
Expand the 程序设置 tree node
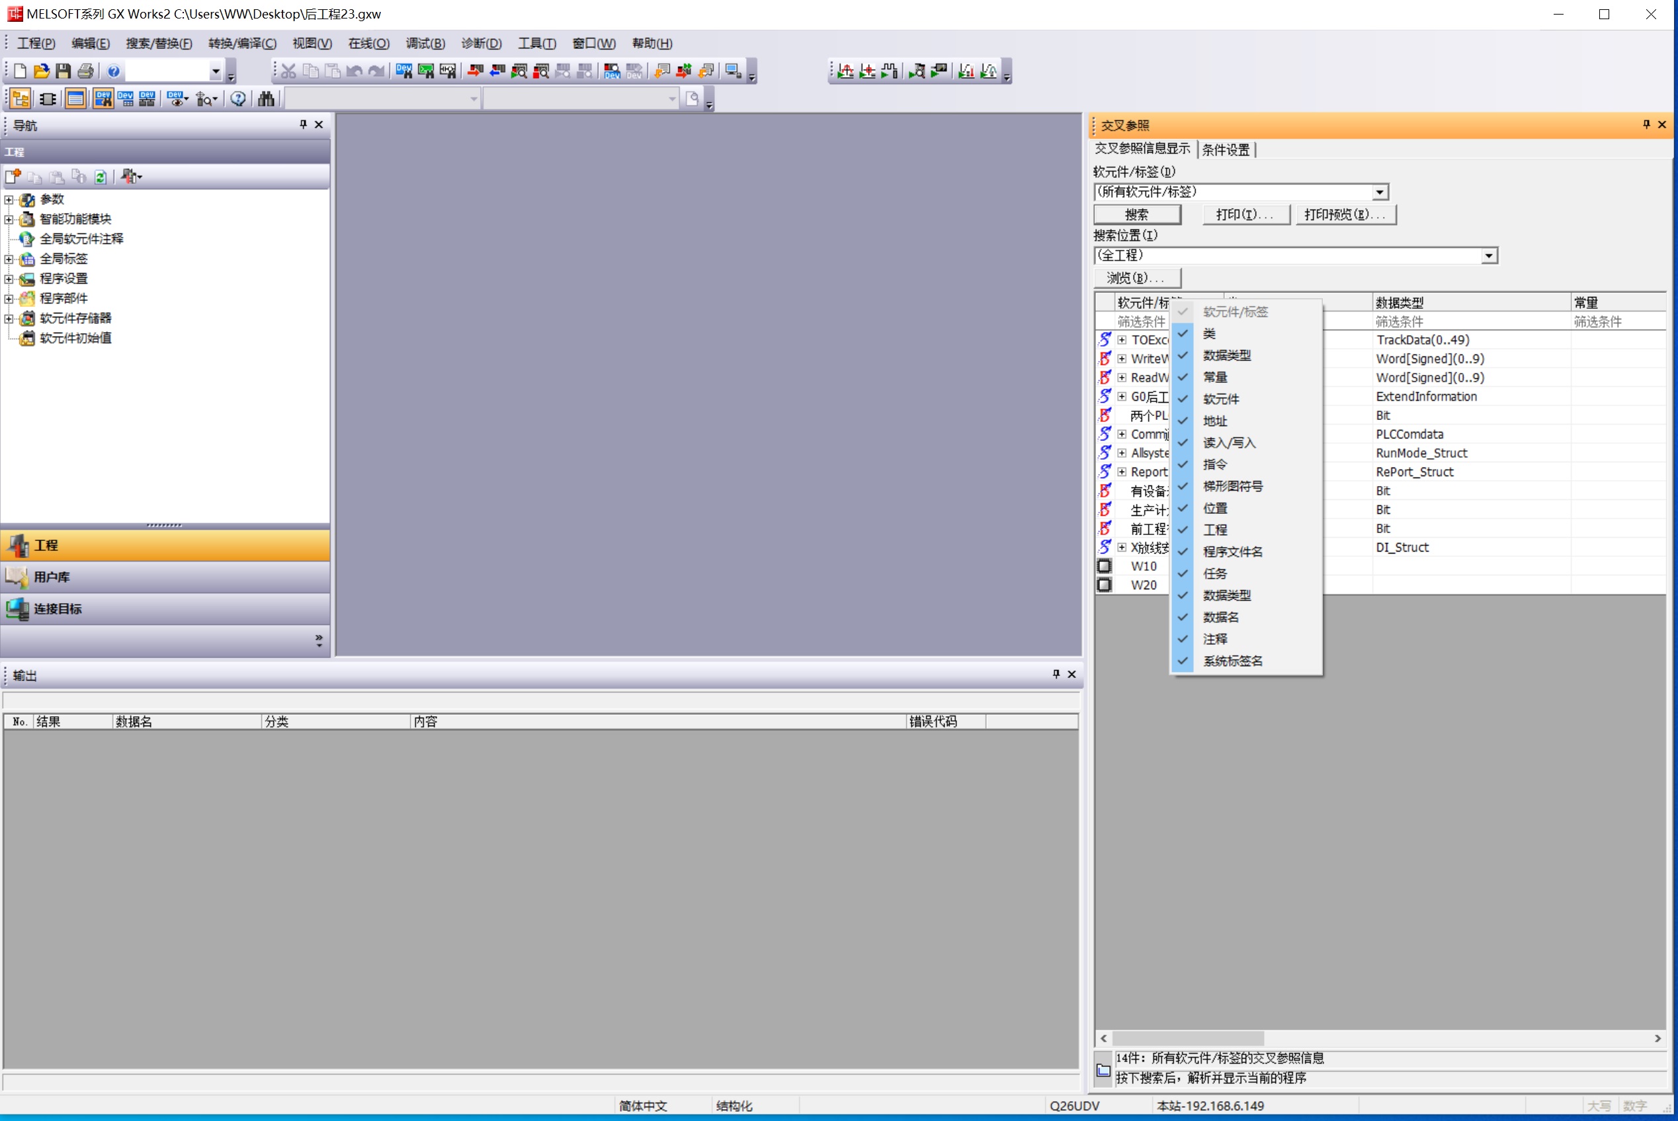[9, 279]
